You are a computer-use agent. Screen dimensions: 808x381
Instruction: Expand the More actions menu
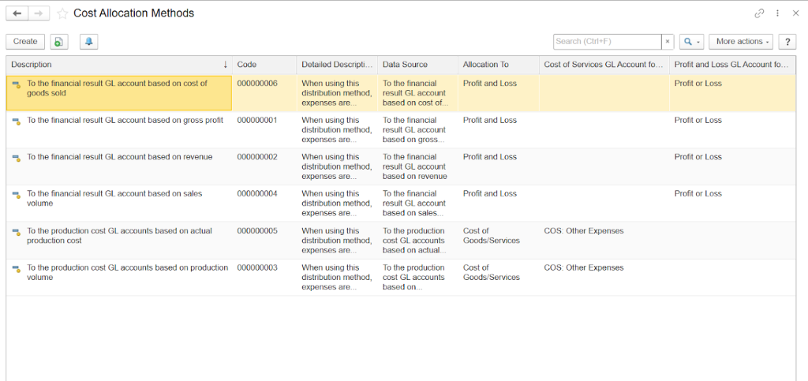coord(741,42)
